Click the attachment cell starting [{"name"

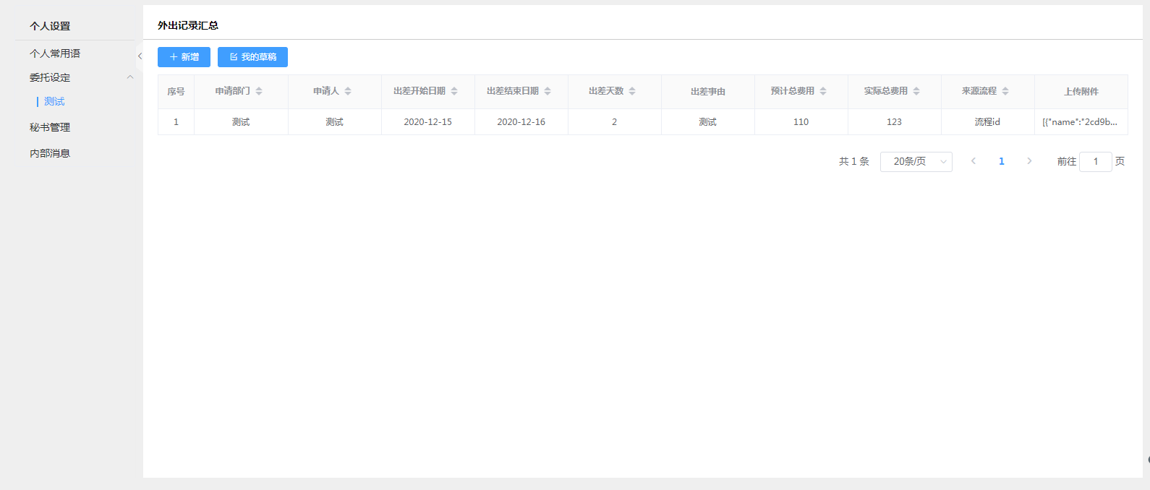(1081, 122)
